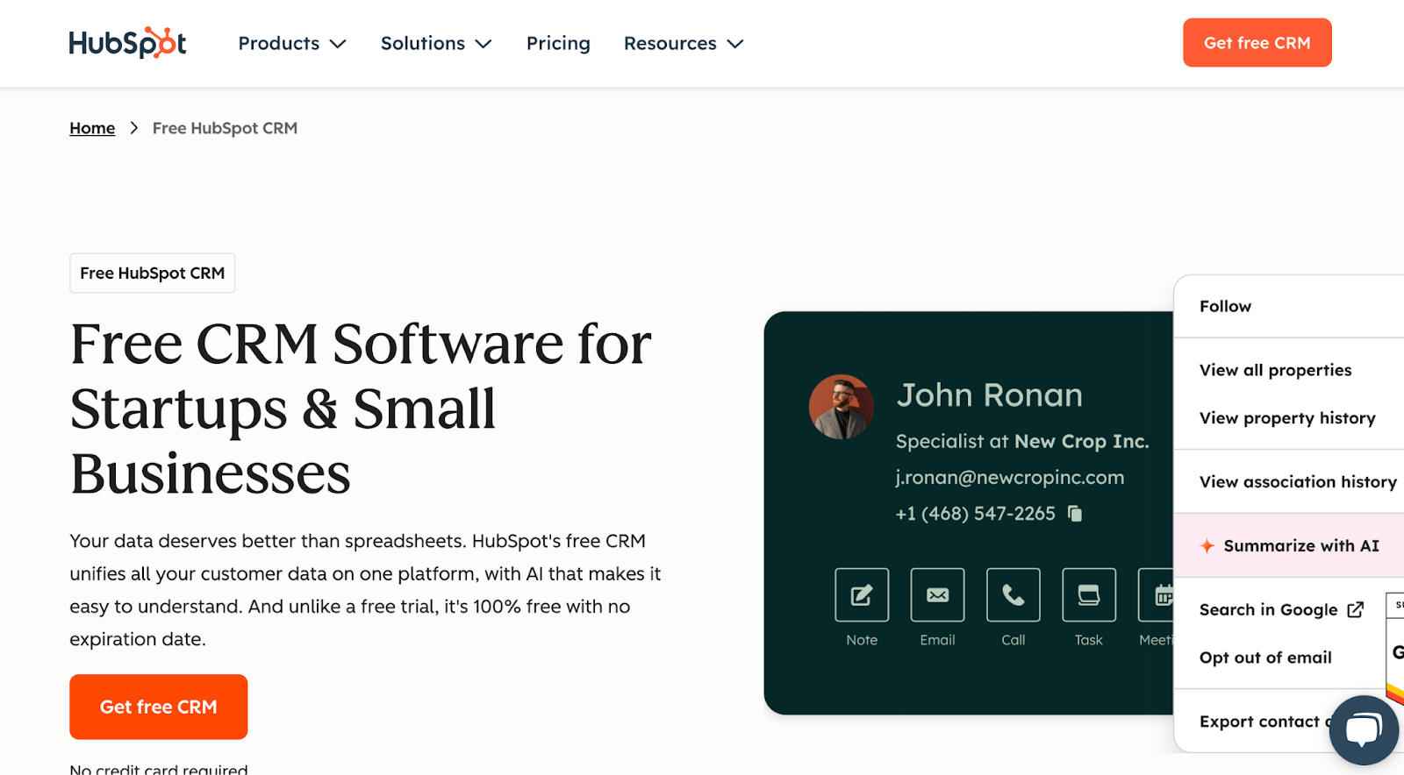Expand the Products dropdown menu
The image size is (1404, 775).
[x=292, y=43]
